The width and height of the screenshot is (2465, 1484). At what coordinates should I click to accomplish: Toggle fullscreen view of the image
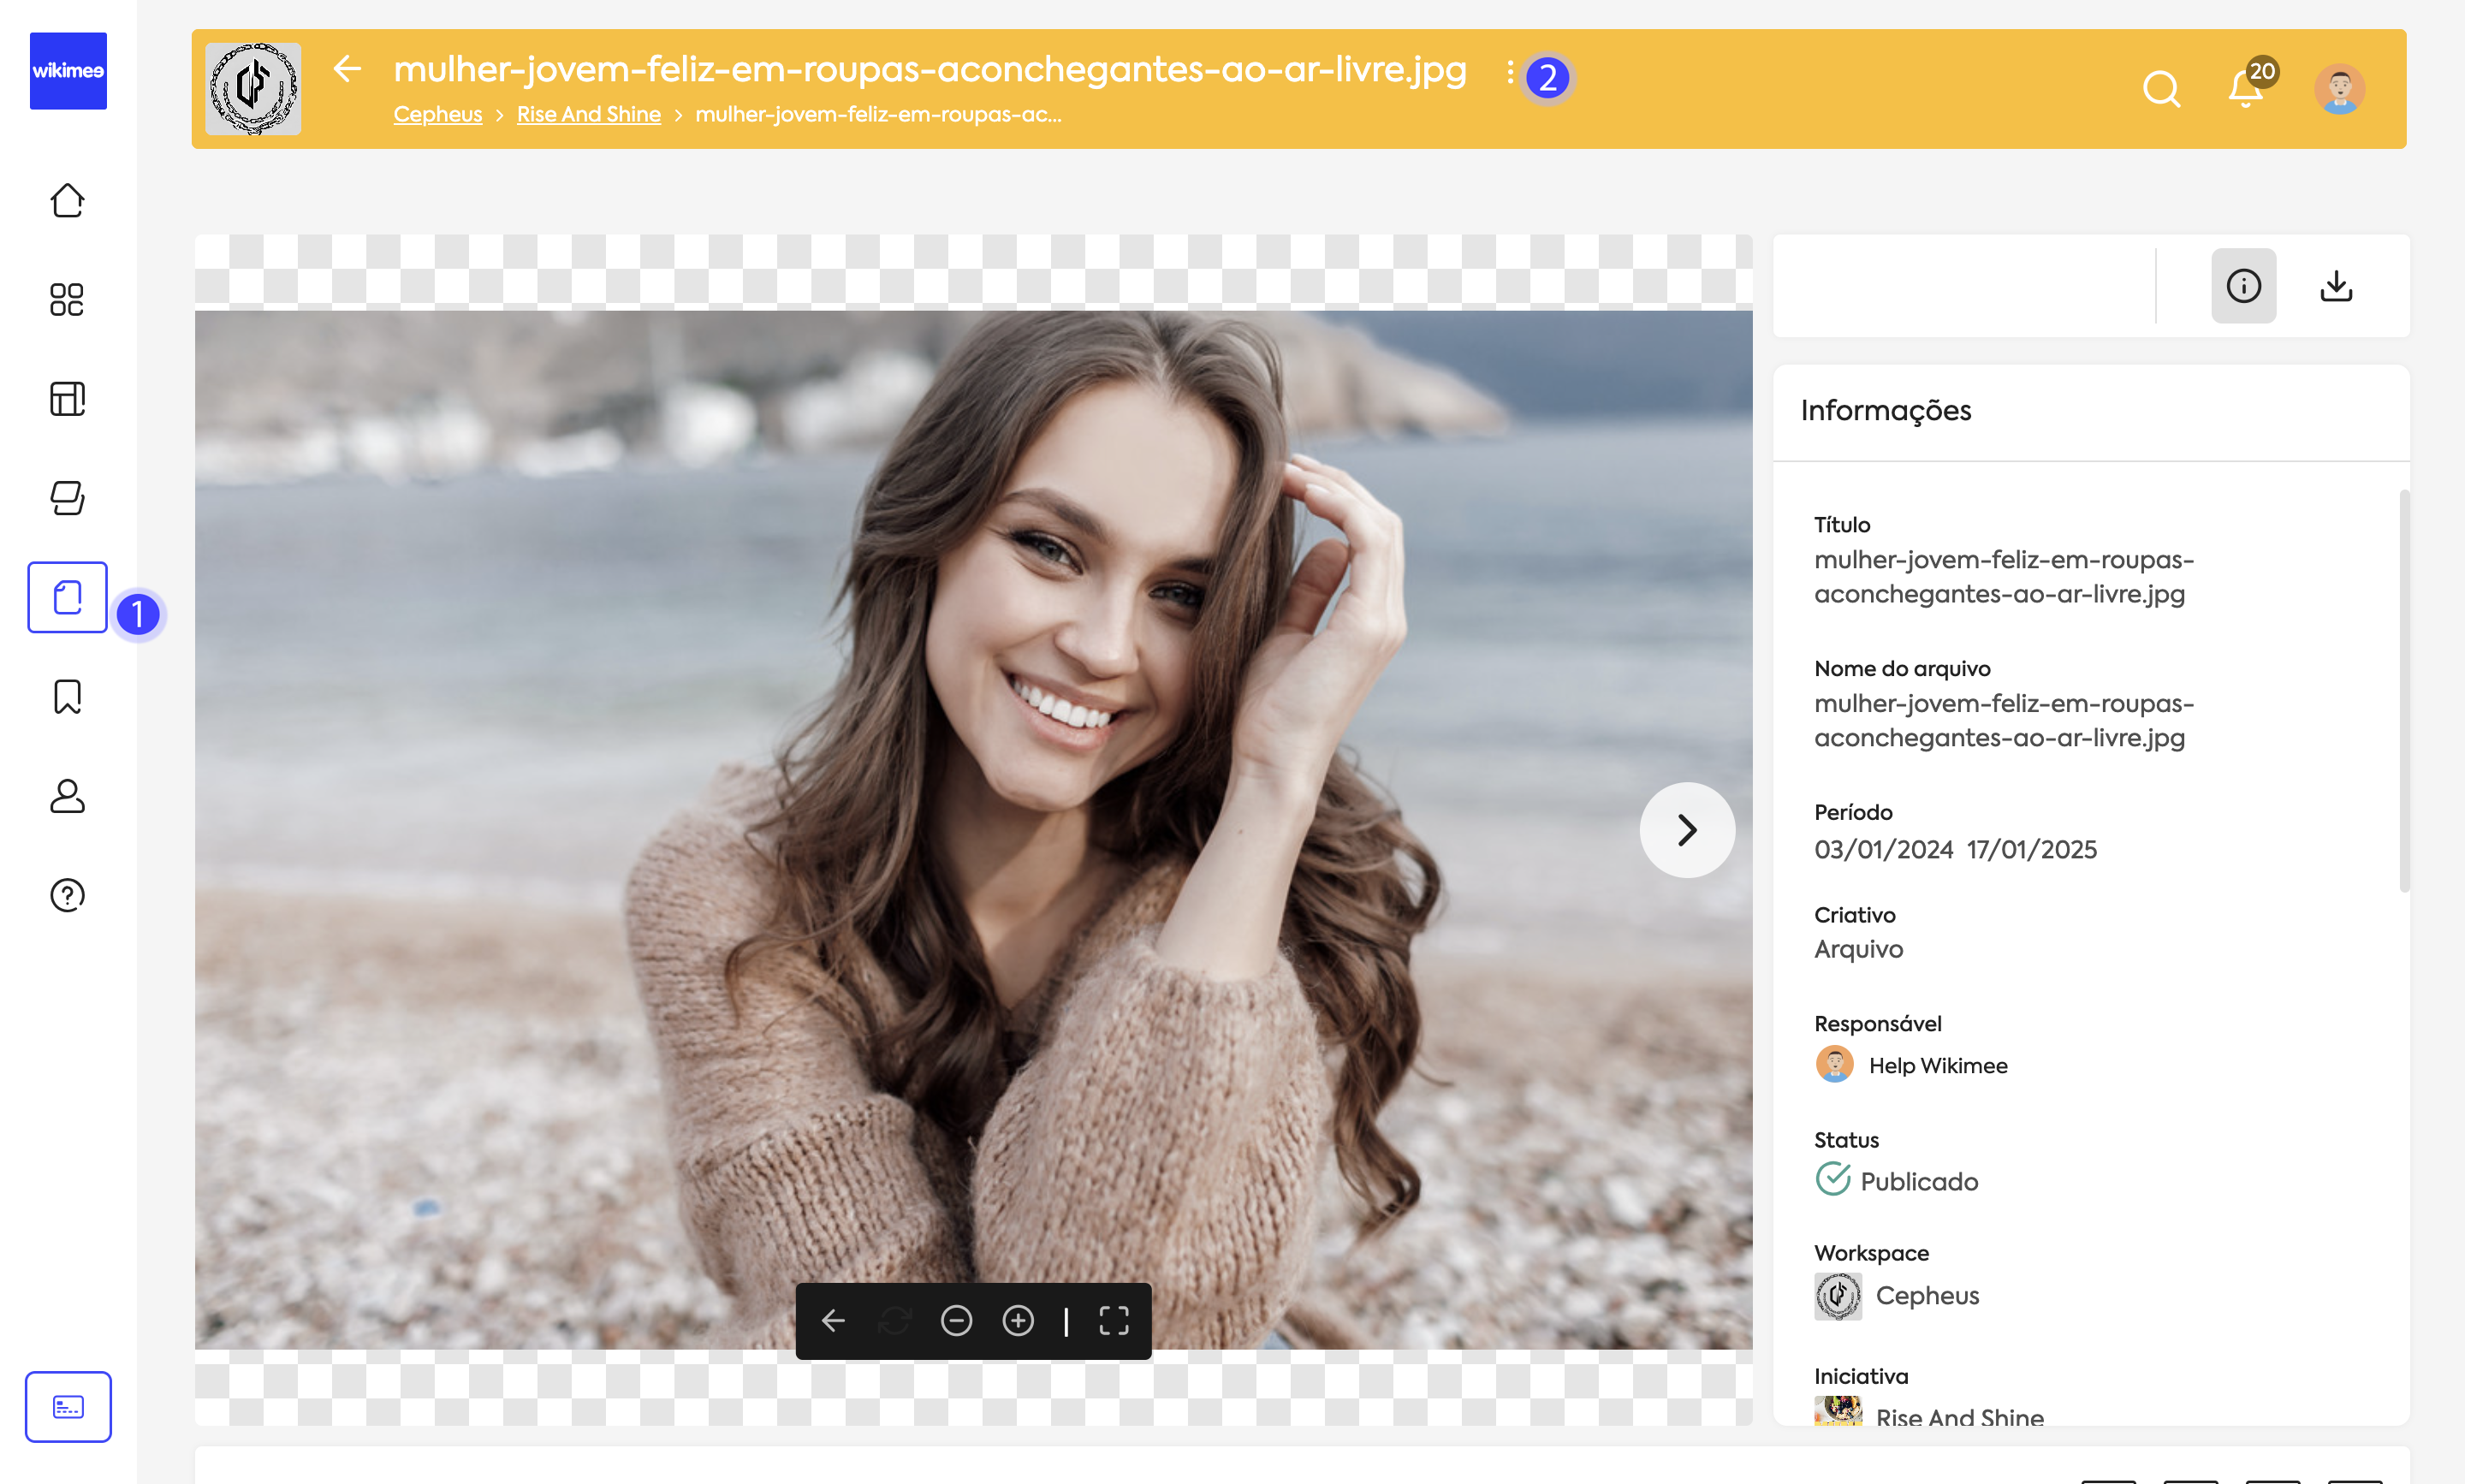(1114, 1321)
